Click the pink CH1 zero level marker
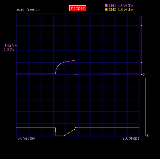This screenshot has width=160, height=159. click(x=144, y=74)
